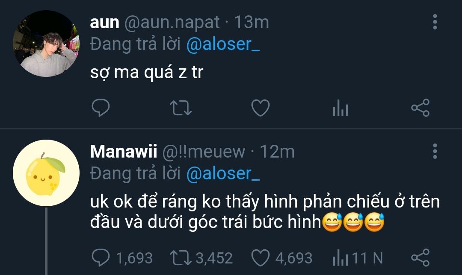Screen dimensions: 462x275
Task: Open reply icon on Manawii's tweet
Action: click(x=101, y=257)
